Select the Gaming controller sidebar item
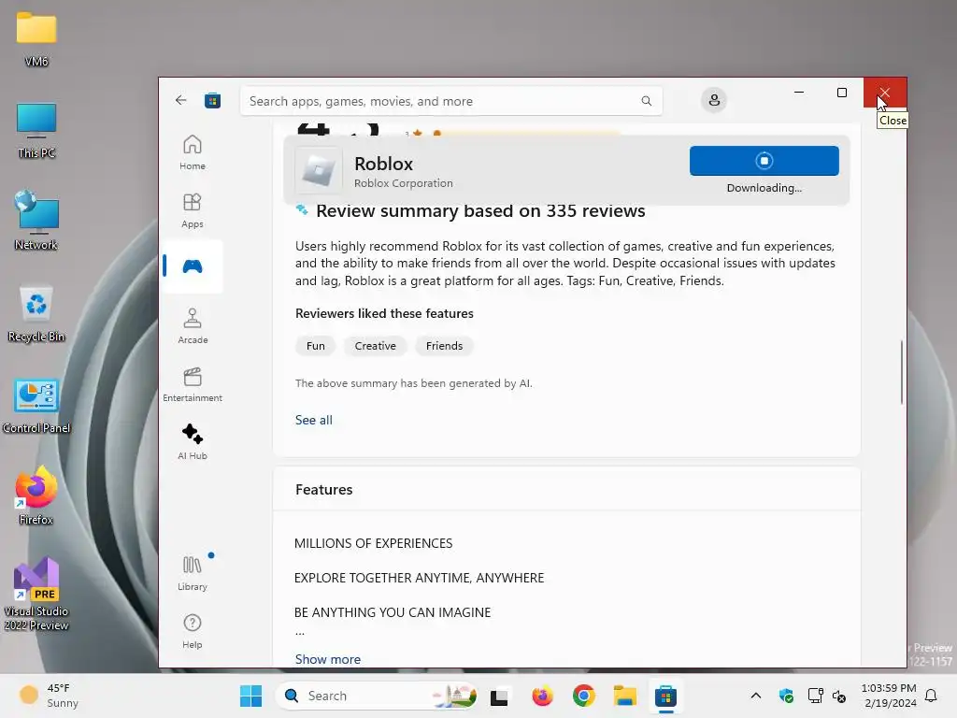 point(193,266)
